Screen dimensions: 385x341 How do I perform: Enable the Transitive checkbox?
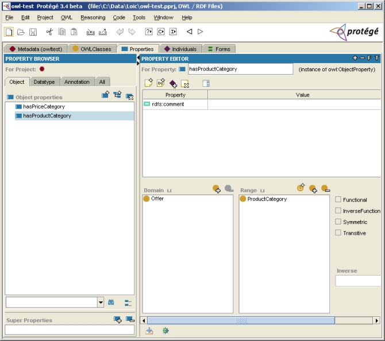338,232
